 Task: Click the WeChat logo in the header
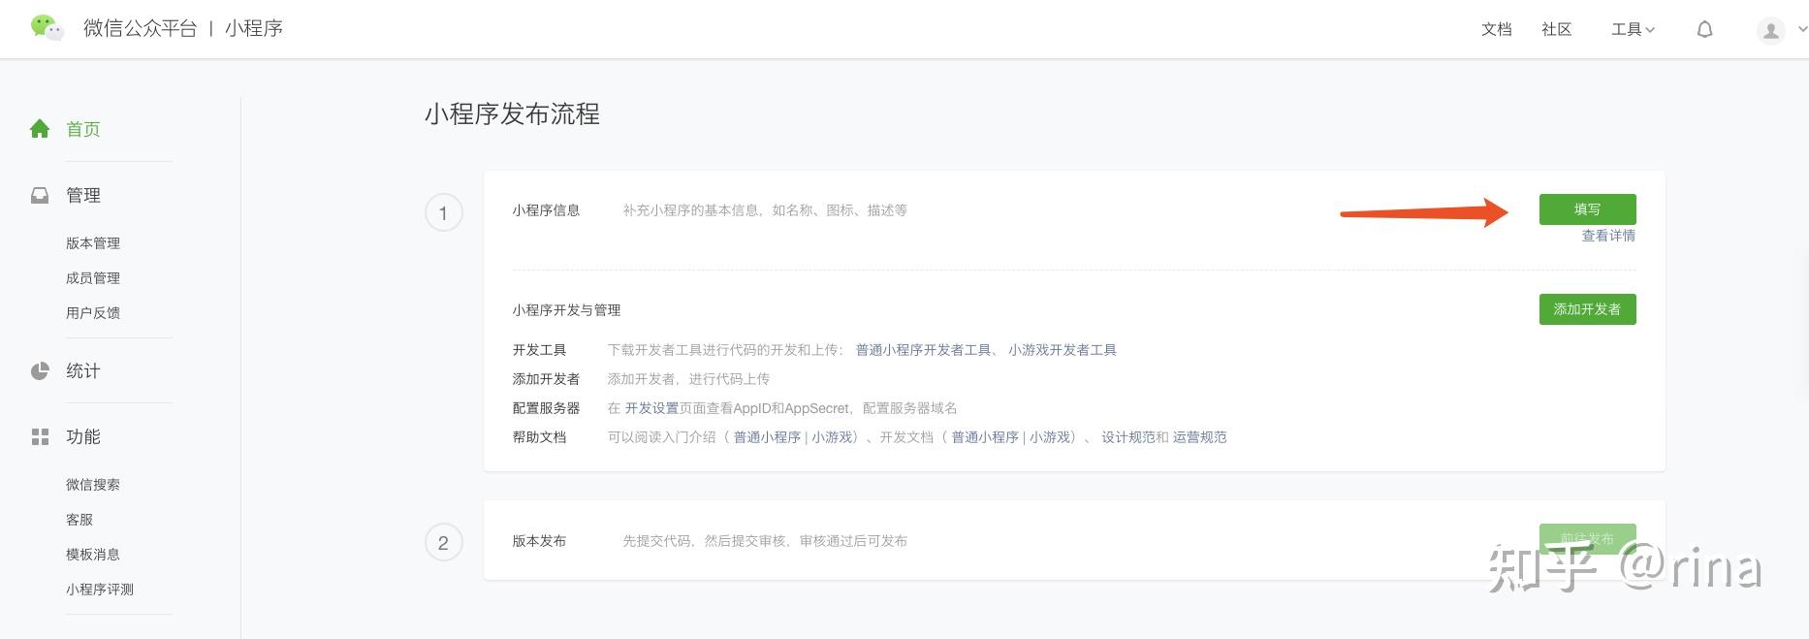point(46,27)
